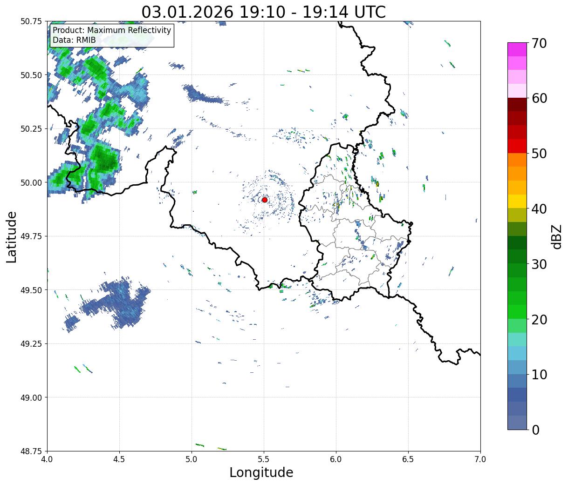Click the latitude tick label 49.25
This screenshot has width=568, height=484.
31,344
